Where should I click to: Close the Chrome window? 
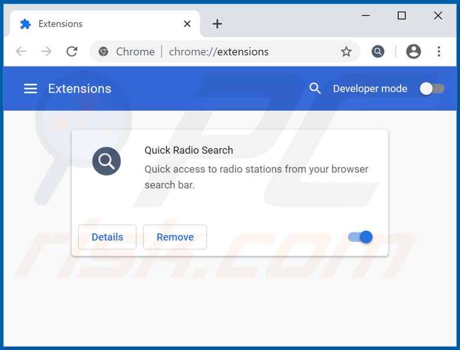click(x=438, y=15)
